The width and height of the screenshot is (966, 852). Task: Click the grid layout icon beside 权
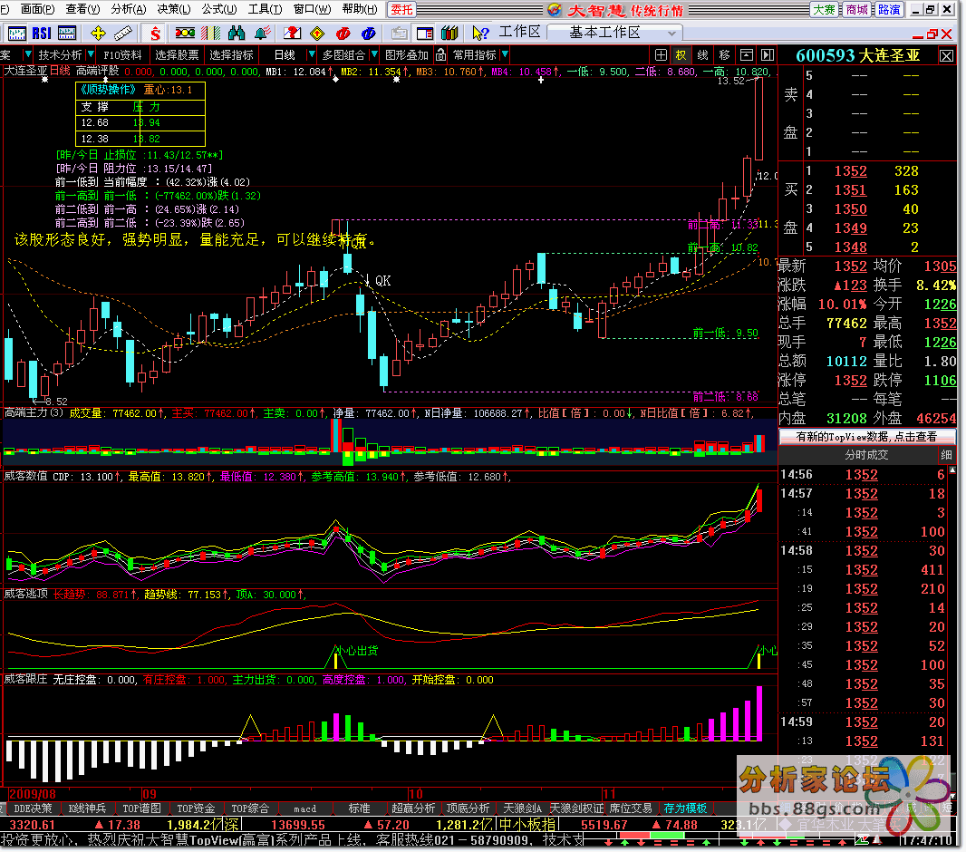click(x=661, y=55)
